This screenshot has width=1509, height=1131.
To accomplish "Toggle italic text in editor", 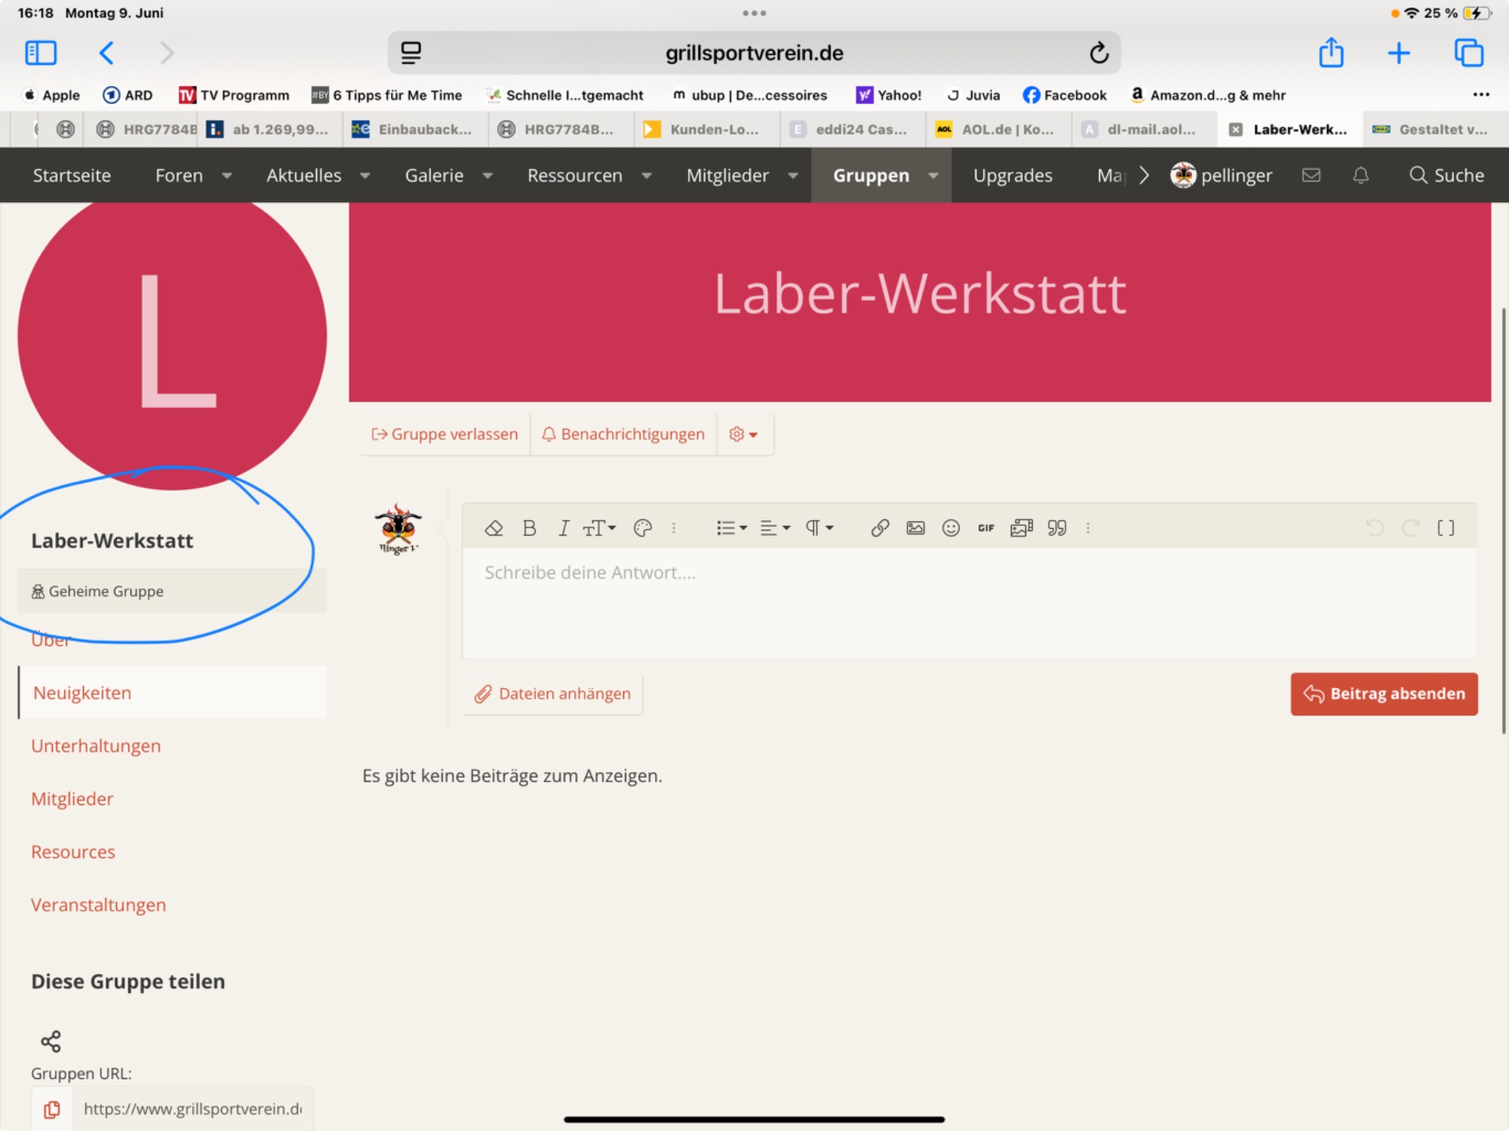I will (x=564, y=528).
